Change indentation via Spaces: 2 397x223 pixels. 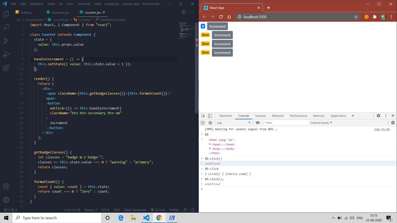click(x=91, y=210)
